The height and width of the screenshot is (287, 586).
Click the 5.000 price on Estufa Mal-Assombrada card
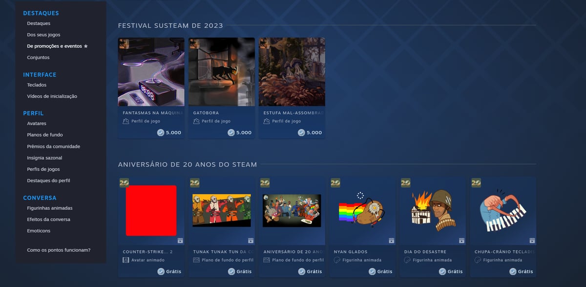click(314, 132)
